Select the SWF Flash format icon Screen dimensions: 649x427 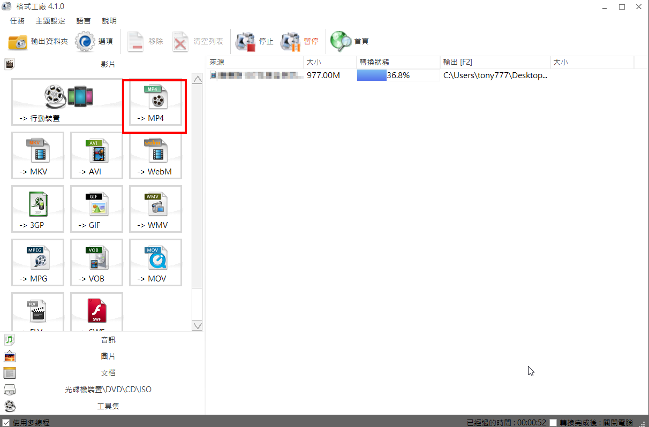[x=96, y=312]
